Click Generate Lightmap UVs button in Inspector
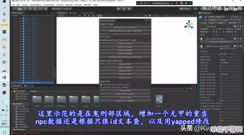This screenshot has width=244, height=135. (x=220, y=42)
